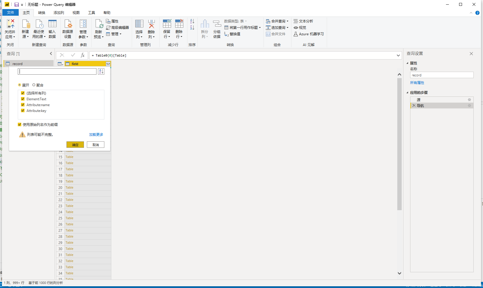
Task: Switch to the 转换 (Transform) ribbon tab
Action: (x=42, y=13)
